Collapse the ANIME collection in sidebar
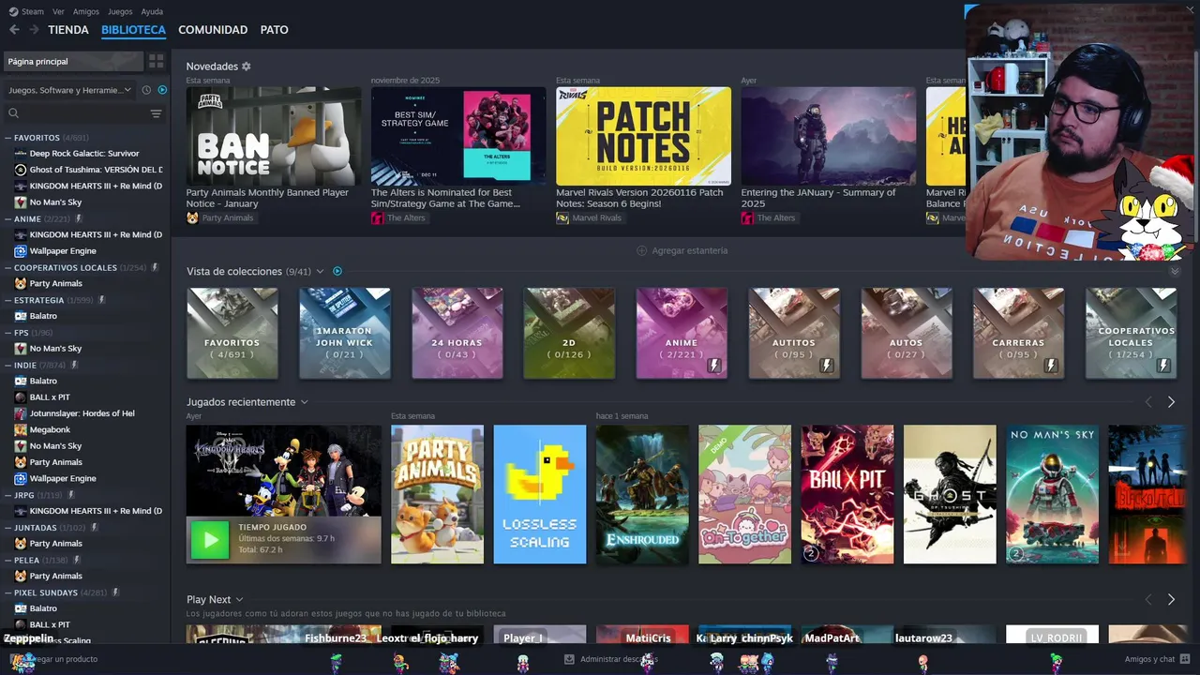1200x675 pixels. (x=7, y=219)
